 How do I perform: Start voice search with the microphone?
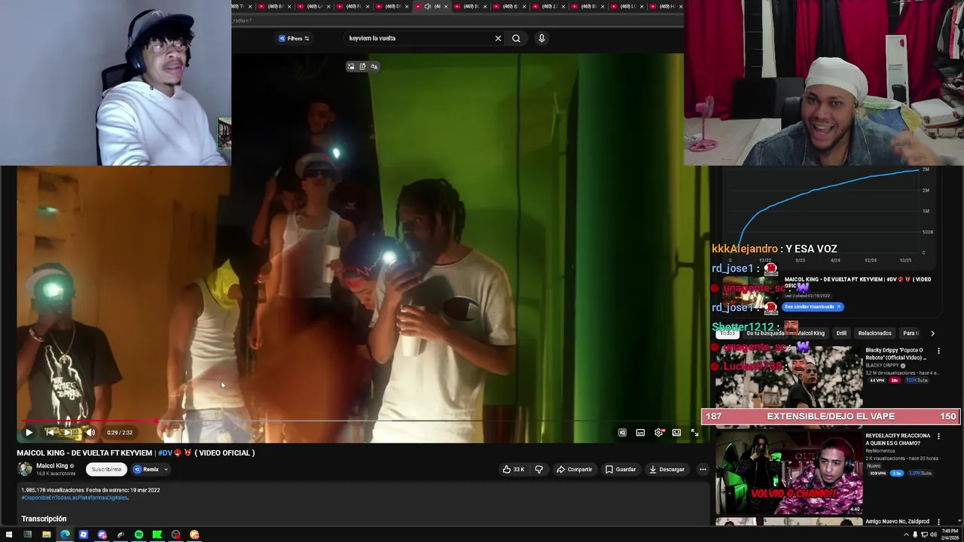tap(541, 38)
